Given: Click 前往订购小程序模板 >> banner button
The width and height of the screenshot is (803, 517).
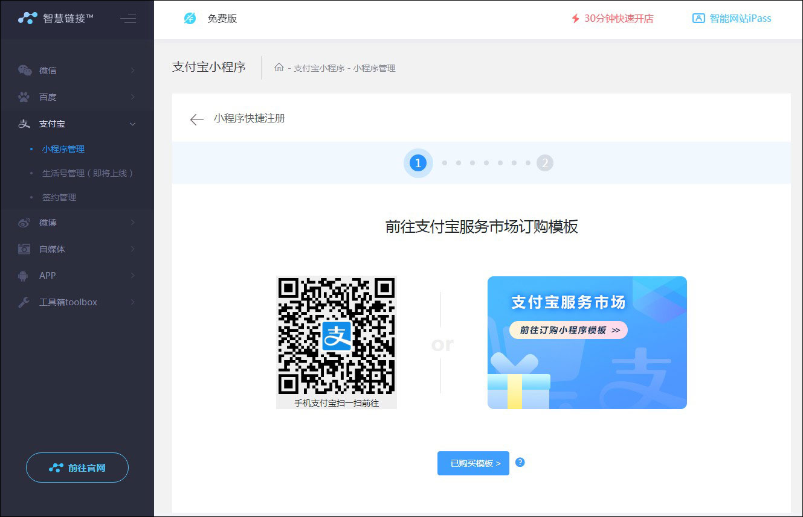Looking at the screenshot, I should pyautogui.click(x=569, y=331).
